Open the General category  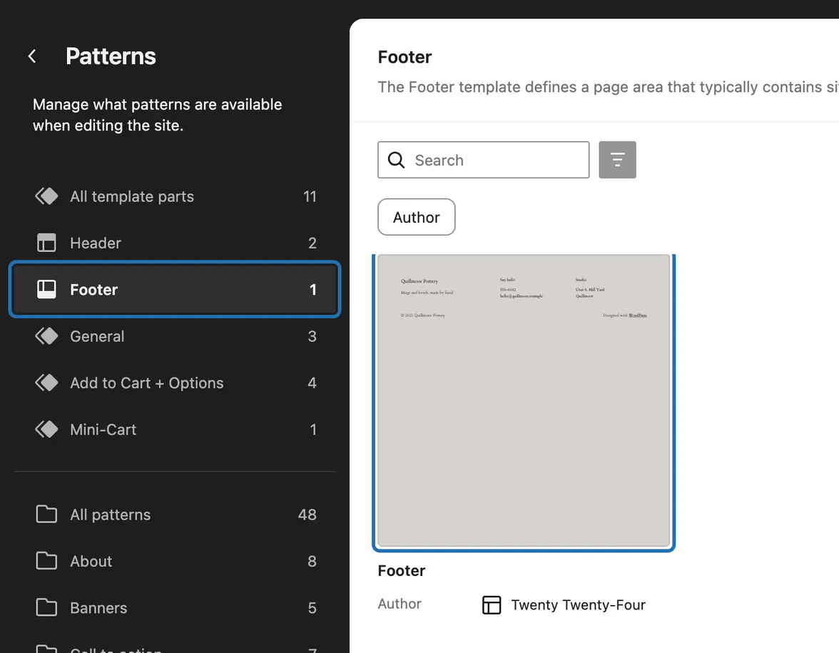(175, 336)
